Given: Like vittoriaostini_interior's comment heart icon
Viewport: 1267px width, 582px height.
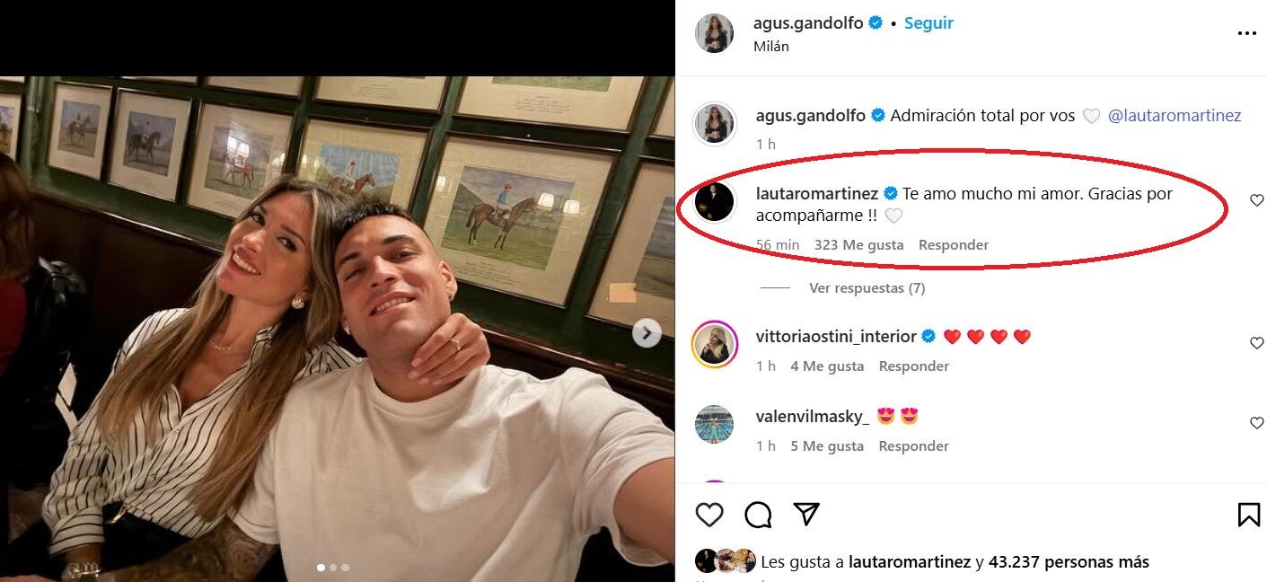Looking at the screenshot, I should coord(1256,343).
